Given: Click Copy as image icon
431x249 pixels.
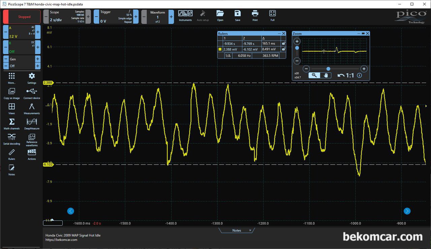Looking at the screenshot, I should coord(12,93).
